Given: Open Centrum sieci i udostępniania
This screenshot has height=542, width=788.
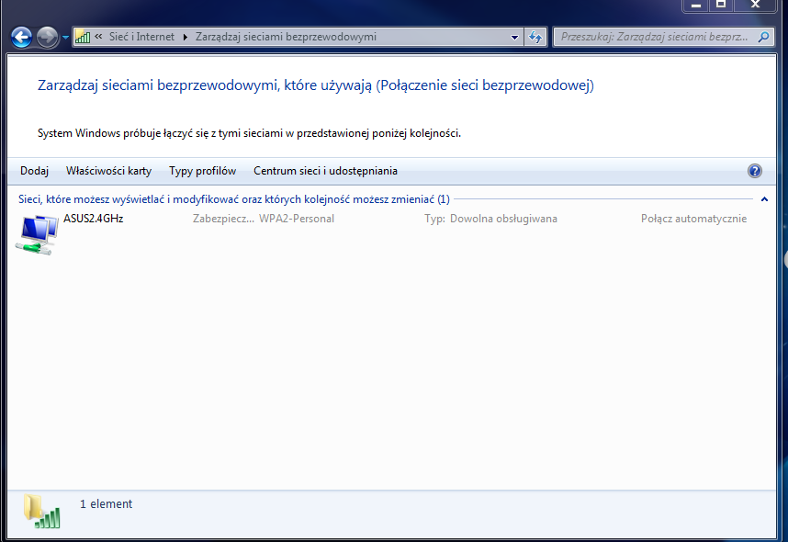Looking at the screenshot, I should click(x=325, y=171).
